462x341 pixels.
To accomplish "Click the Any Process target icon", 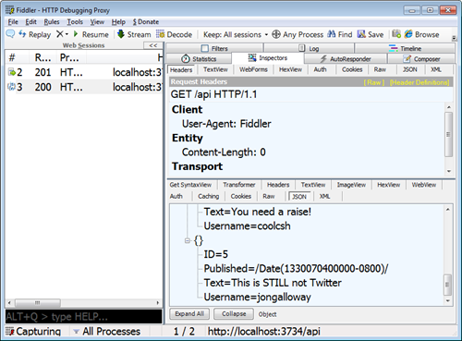I will coord(276,34).
